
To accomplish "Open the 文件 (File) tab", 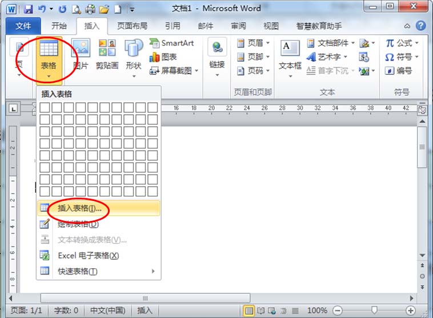I will pos(23,26).
